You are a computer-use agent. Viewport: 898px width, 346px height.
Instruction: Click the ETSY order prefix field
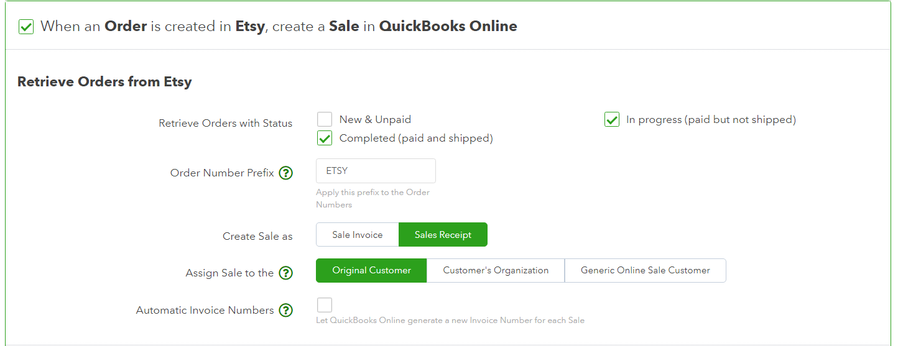(376, 171)
